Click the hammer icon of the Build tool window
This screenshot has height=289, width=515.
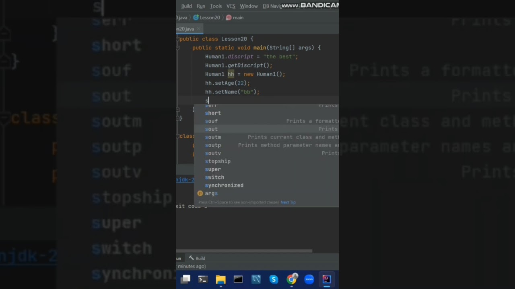[x=192, y=258]
